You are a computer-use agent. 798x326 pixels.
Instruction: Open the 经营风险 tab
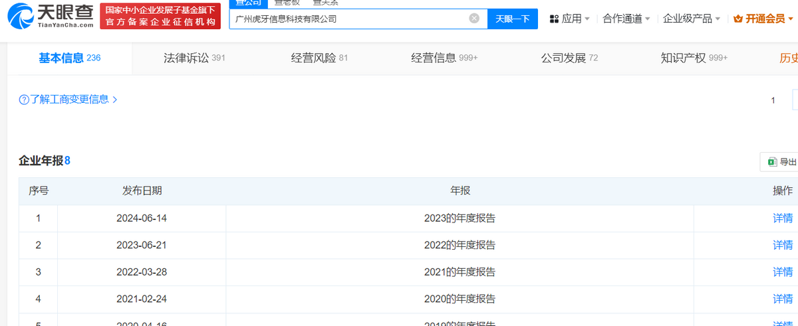[319, 58]
